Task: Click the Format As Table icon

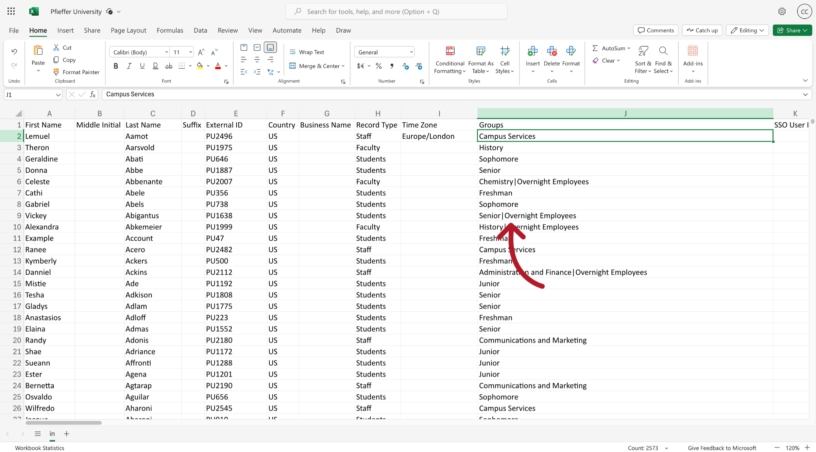Action: 480,51
